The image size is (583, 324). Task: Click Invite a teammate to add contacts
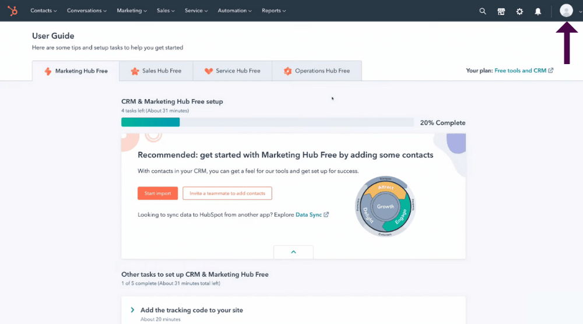tap(227, 193)
